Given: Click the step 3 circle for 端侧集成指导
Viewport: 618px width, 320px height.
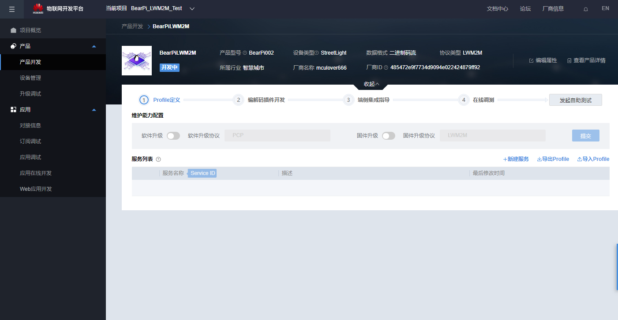Looking at the screenshot, I should click(x=348, y=100).
